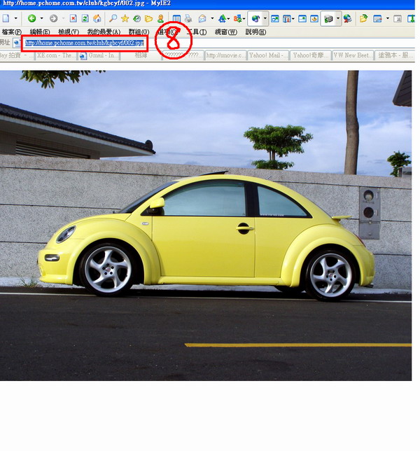
Task: Expand the dropdown next to globe icon
Action: point(265,19)
